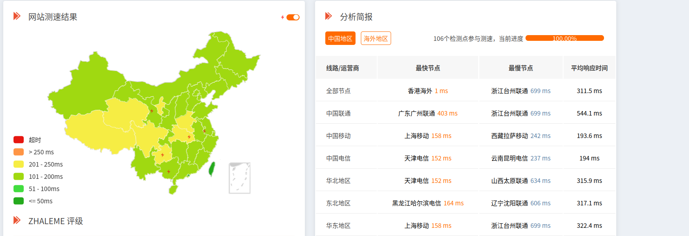Screen dimensions: 689x236
Task: Click 云南昆明电信 237 ms cell
Action: click(521, 158)
